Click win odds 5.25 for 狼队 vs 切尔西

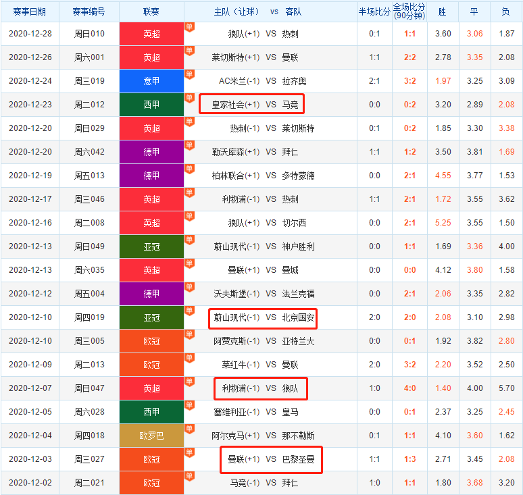click(x=443, y=223)
